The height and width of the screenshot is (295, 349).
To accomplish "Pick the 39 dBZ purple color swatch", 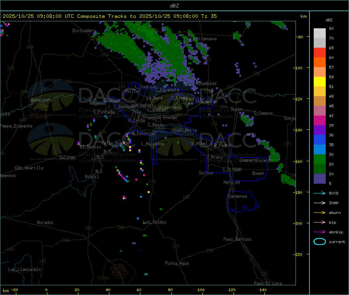I will tap(320, 130).
